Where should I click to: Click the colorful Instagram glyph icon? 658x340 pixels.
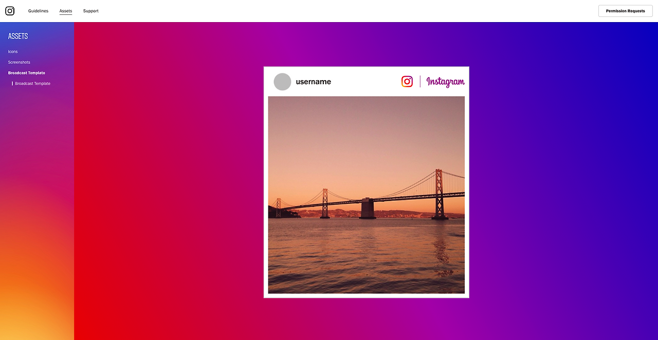[x=407, y=82]
